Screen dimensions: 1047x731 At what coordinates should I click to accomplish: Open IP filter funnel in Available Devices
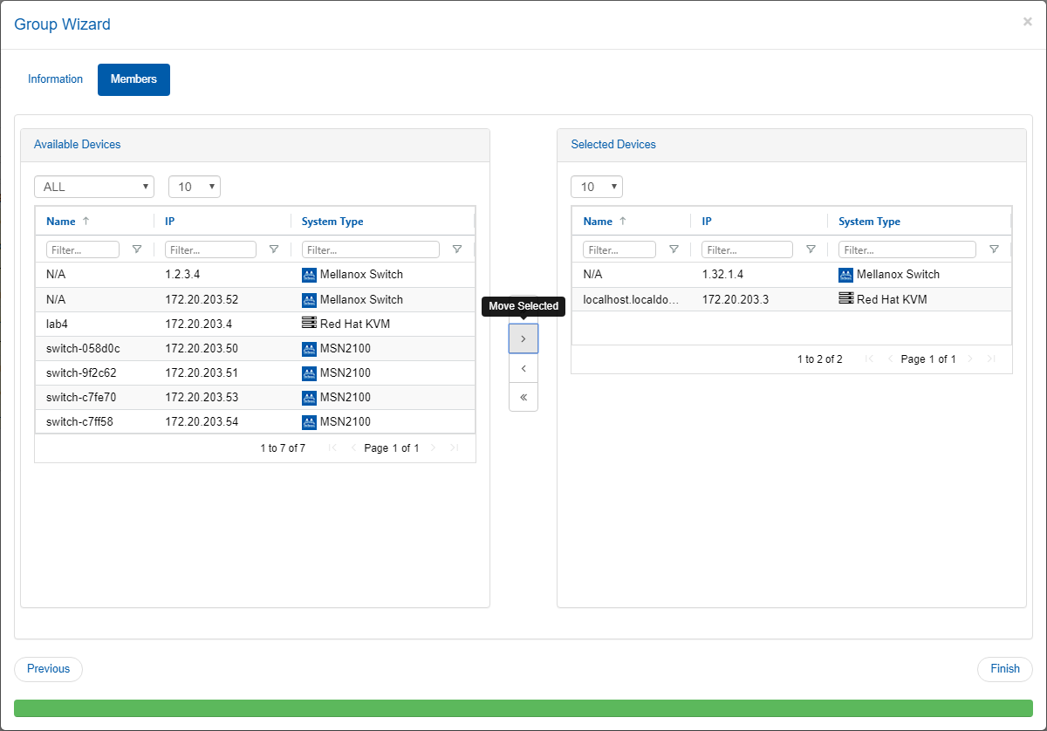tap(274, 249)
